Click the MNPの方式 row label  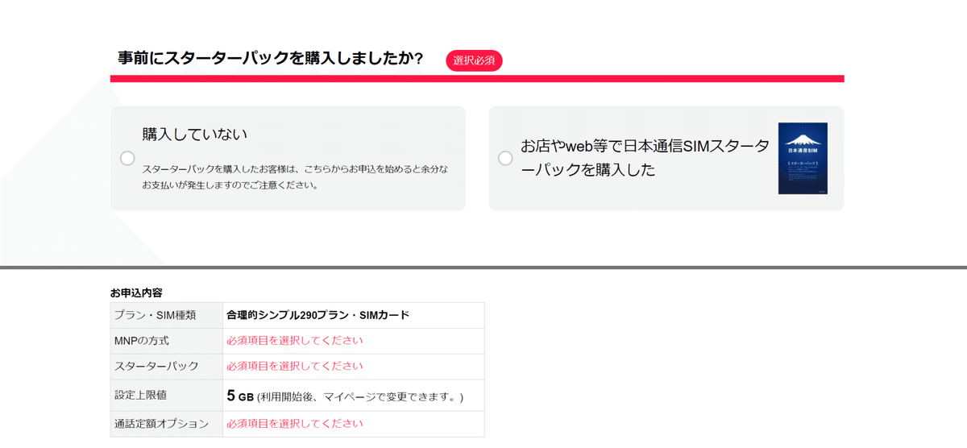pos(142,341)
